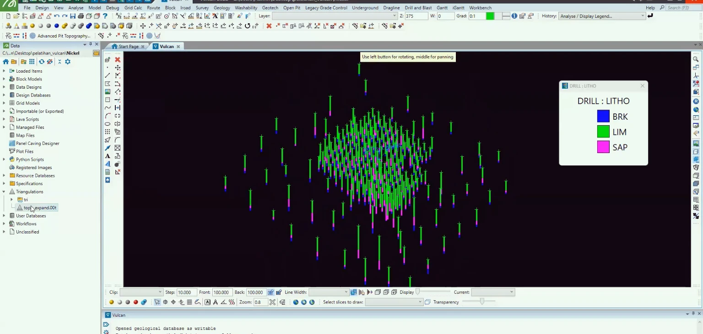This screenshot has width=703, height=334.
Task: Open the Current dropdown
Action: 493,292
